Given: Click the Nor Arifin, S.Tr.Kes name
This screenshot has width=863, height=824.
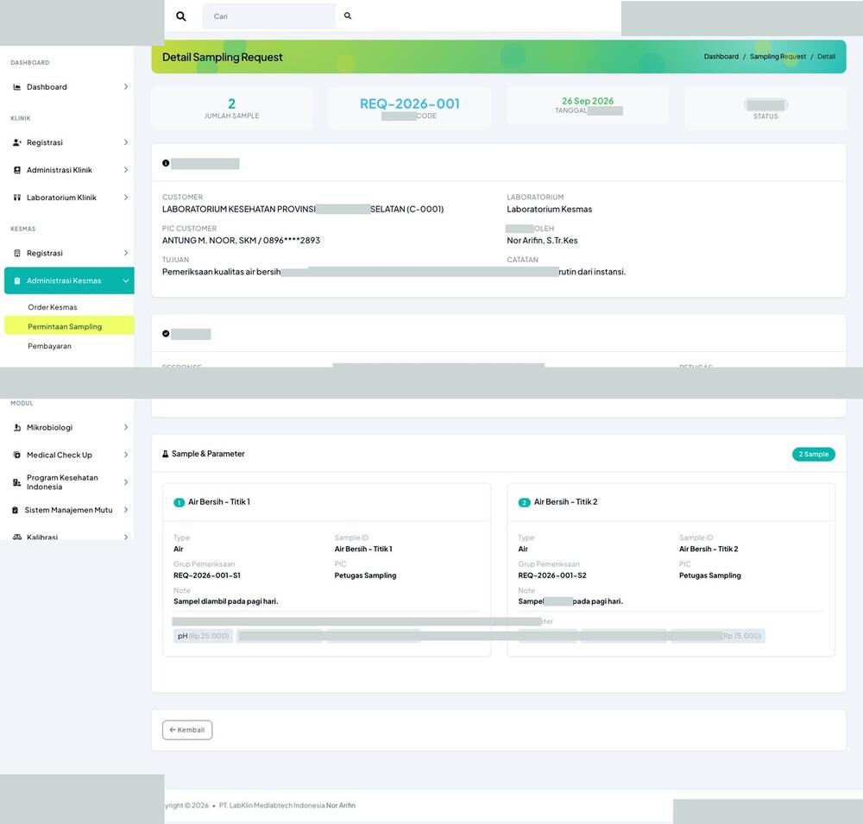Looking at the screenshot, I should pos(542,241).
